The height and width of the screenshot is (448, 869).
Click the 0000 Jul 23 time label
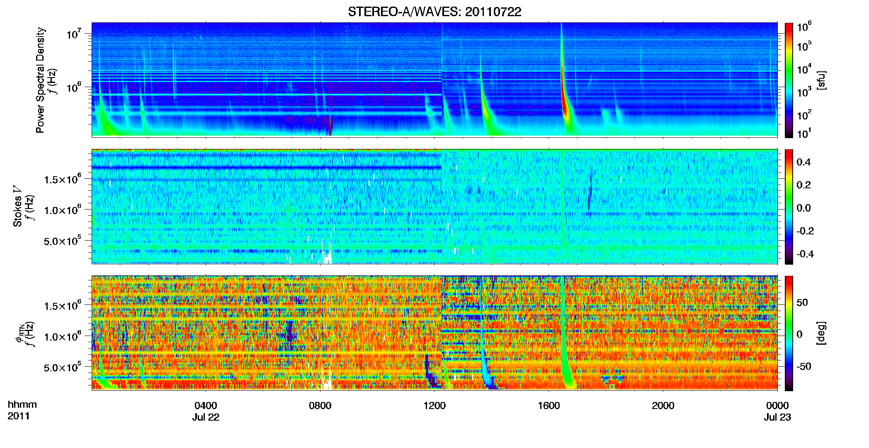click(777, 411)
